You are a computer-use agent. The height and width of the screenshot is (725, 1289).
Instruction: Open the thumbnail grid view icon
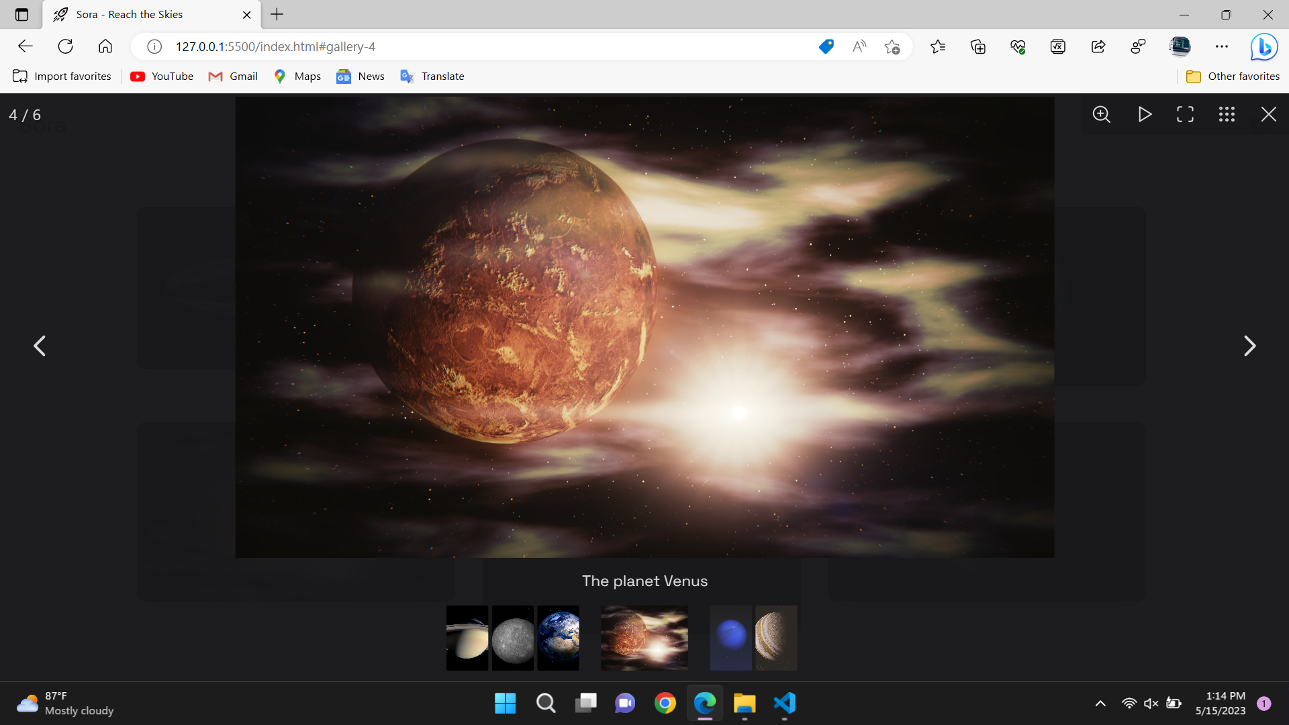tap(1227, 114)
